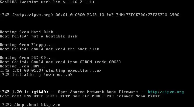
Task: Click the typed 'dhcp' command word
Action: [19, 105]
